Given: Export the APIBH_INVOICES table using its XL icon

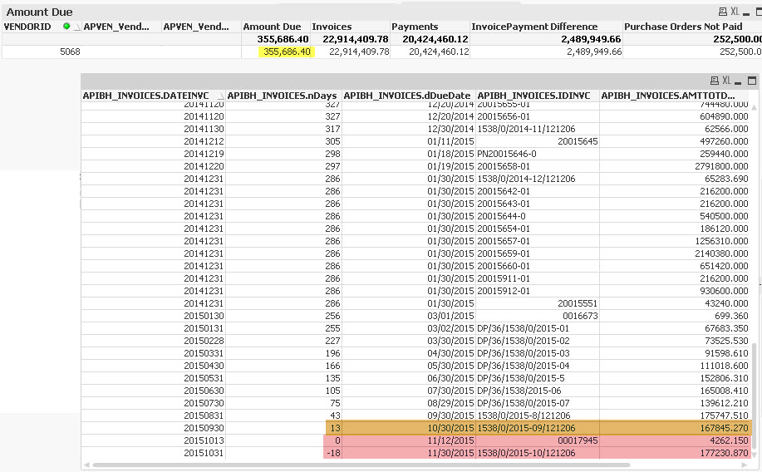Looking at the screenshot, I should (x=726, y=81).
